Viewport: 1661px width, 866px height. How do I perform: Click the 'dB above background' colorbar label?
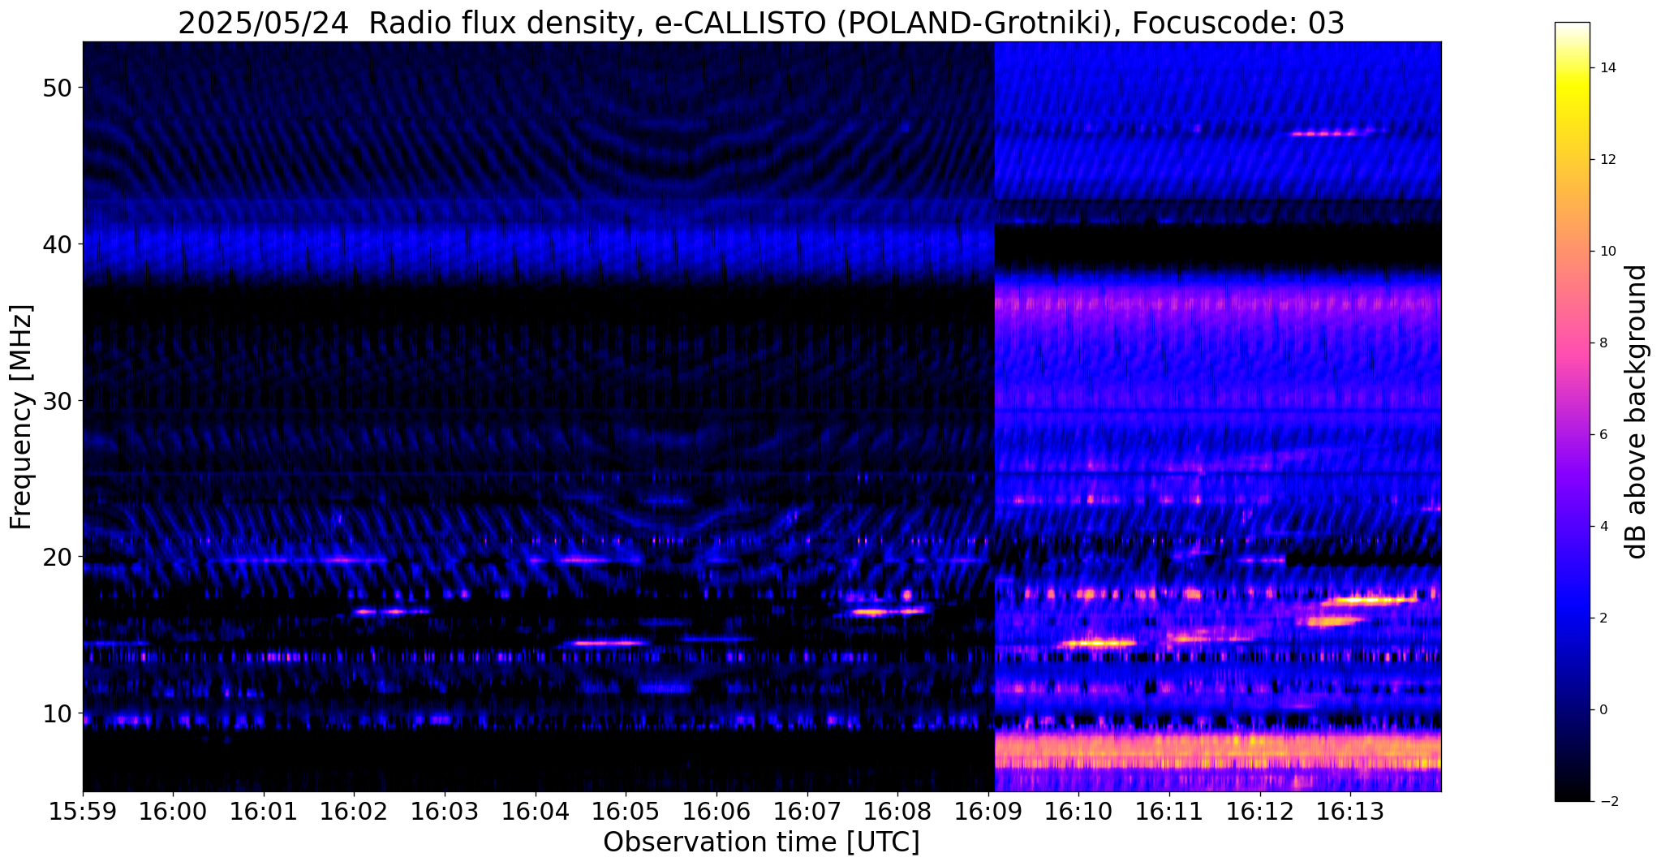[1637, 411]
